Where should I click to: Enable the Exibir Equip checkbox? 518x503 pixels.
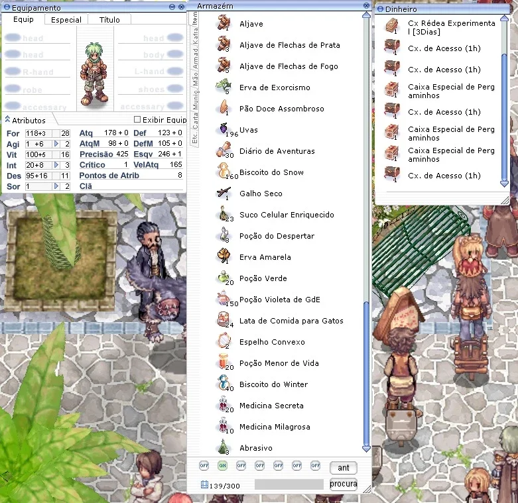pyautogui.click(x=137, y=119)
